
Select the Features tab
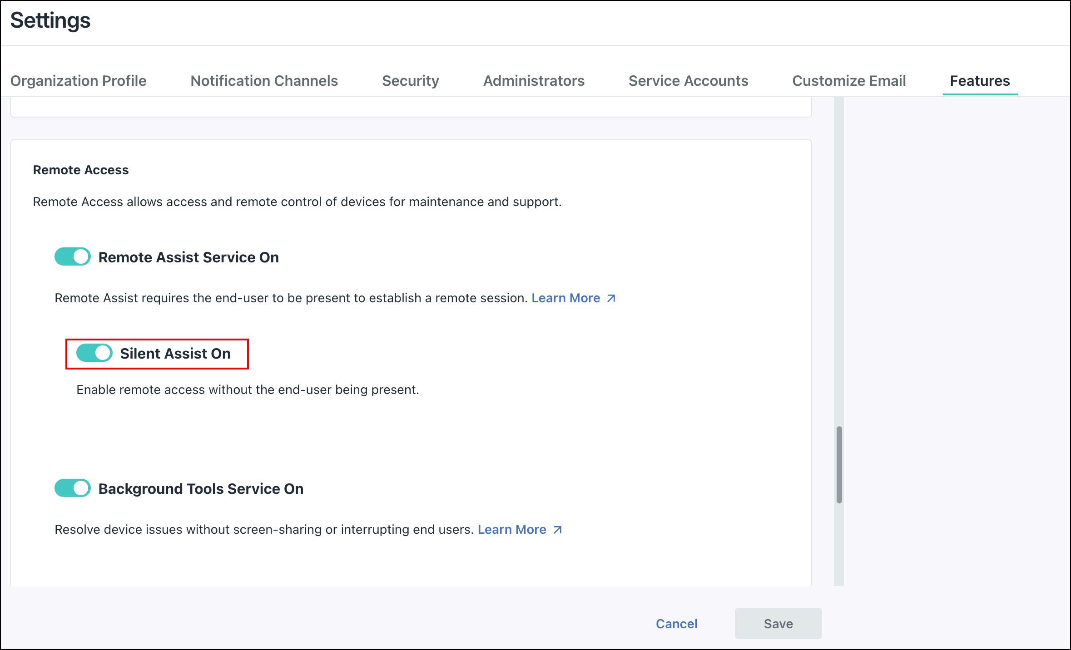click(x=980, y=81)
